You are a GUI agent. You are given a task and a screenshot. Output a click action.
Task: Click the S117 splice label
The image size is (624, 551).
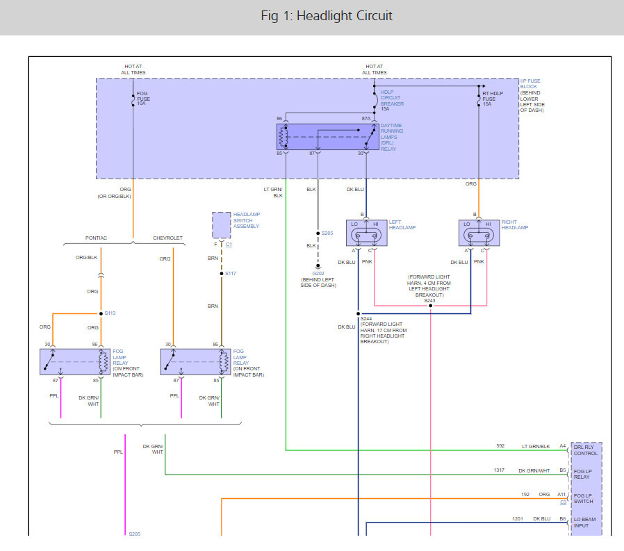click(231, 273)
